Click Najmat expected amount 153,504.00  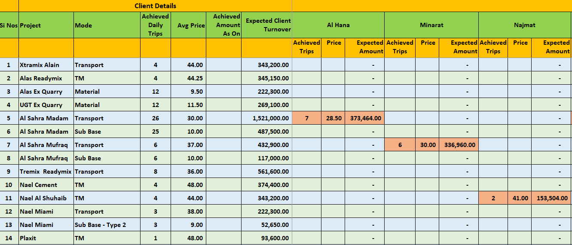coord(551,198)
